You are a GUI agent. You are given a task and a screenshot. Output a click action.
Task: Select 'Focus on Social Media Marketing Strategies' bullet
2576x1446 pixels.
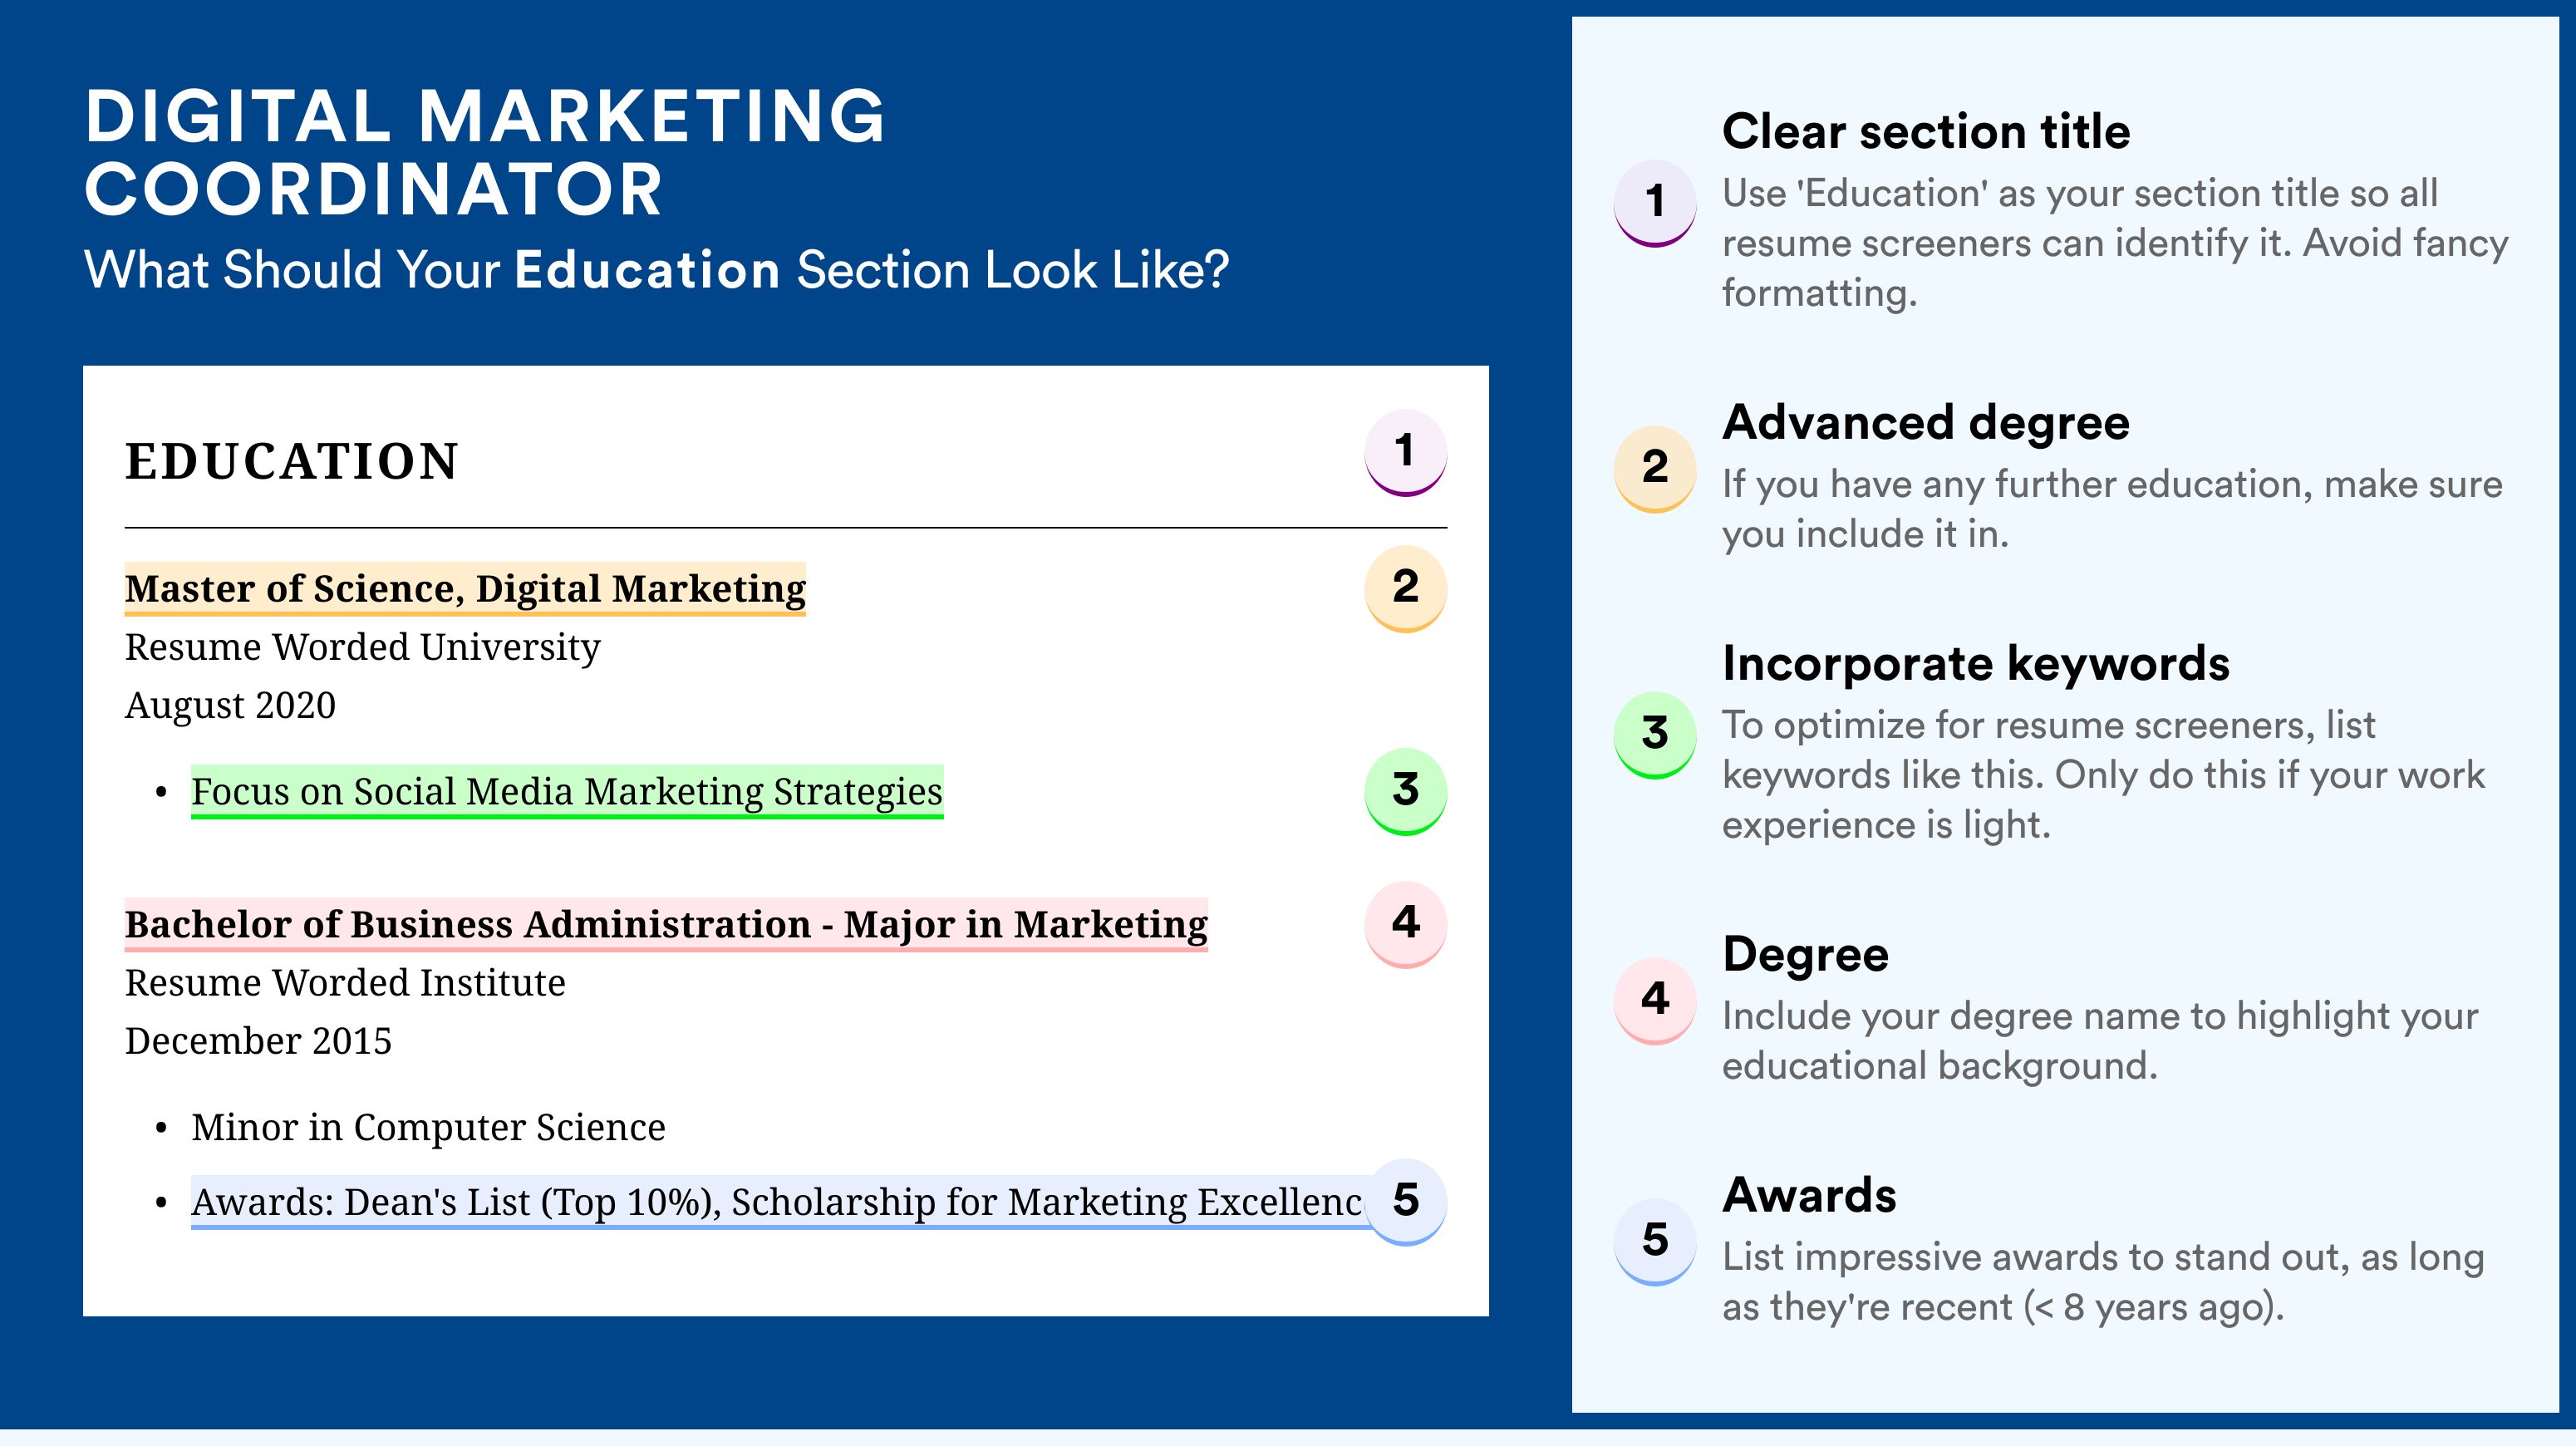(x=567, y=792)
